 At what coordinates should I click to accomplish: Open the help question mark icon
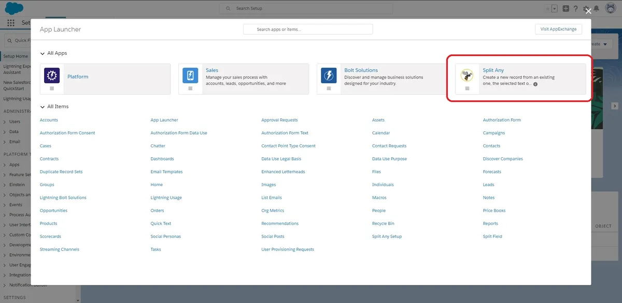575,9
